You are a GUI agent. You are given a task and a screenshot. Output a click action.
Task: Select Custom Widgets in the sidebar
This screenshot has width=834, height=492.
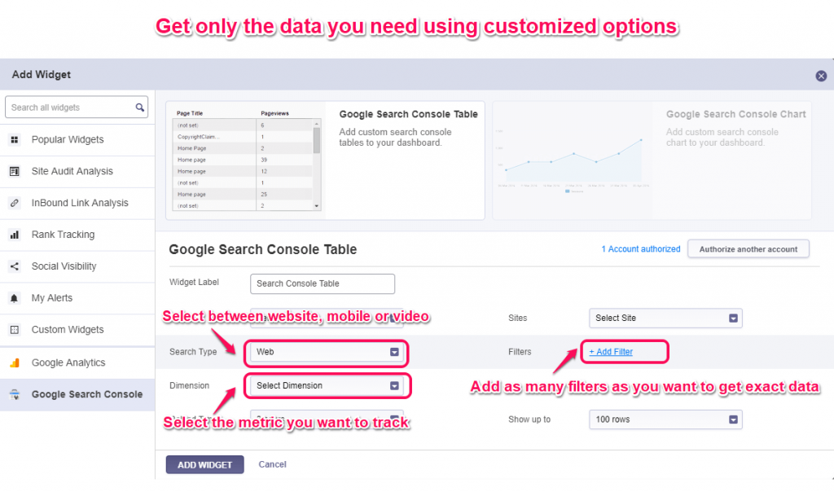(68, 330)
